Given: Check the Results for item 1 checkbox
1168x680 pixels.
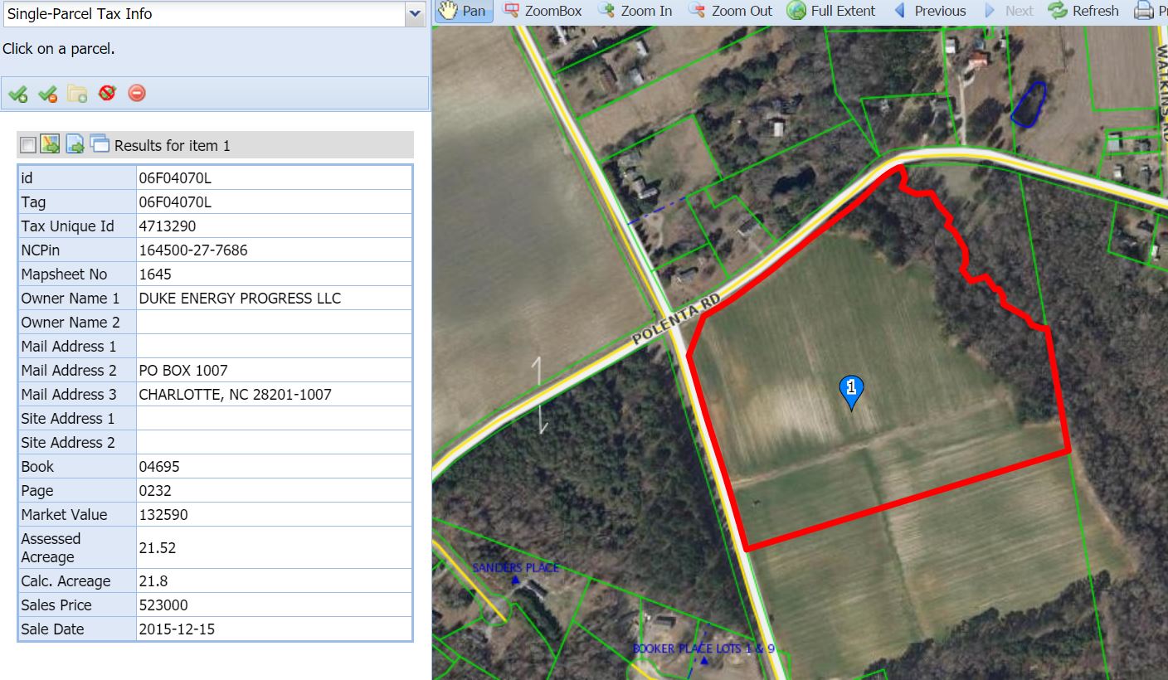Looking at the screenshot, I should tap(28, 145).
